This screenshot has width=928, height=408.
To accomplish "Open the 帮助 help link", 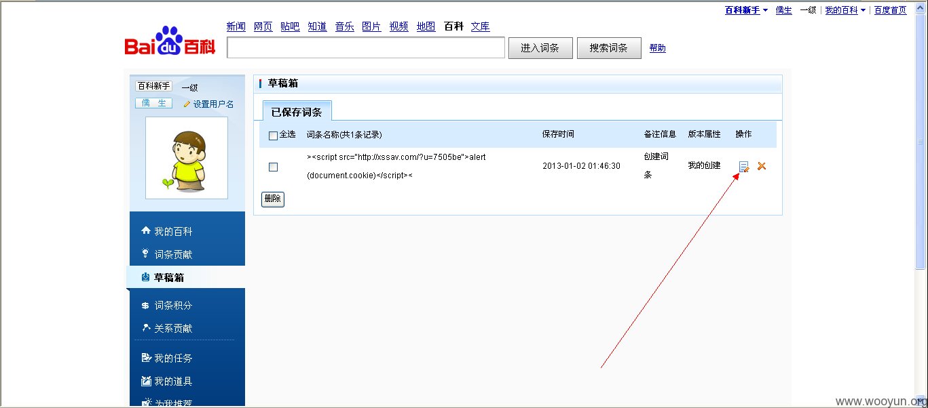I will click(x=657, y=48).
